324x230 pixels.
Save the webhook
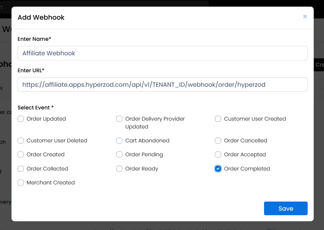click(286, 208)
